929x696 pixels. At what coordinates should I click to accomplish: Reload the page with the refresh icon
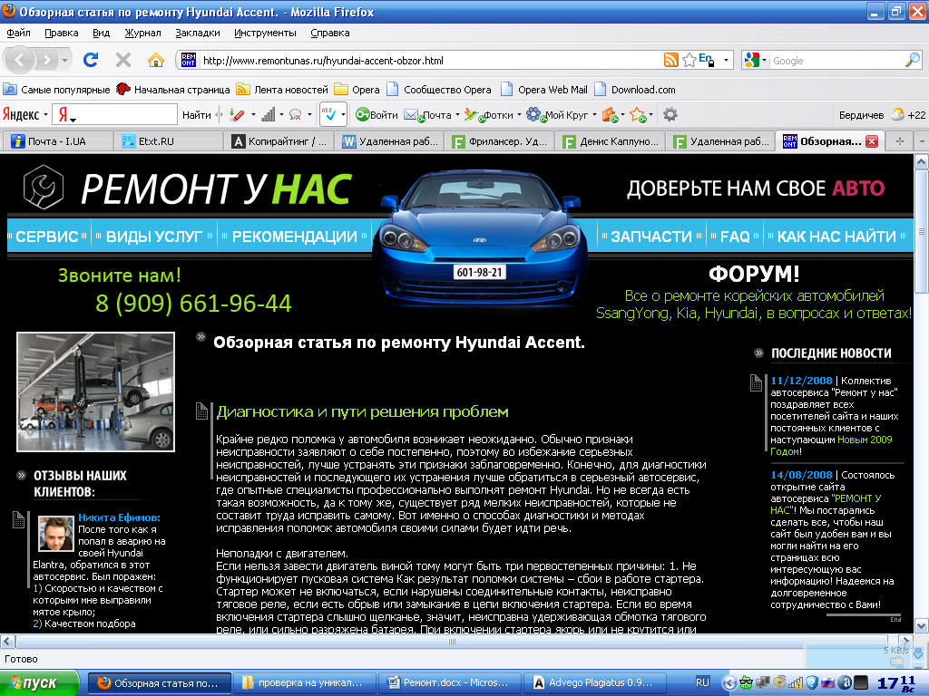point(90,59)
